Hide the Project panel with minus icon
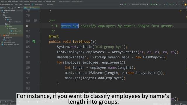 (22, 8)
